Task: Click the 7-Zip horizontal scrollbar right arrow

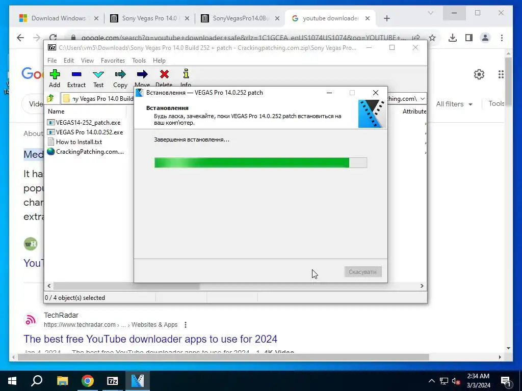Action: 422,286
